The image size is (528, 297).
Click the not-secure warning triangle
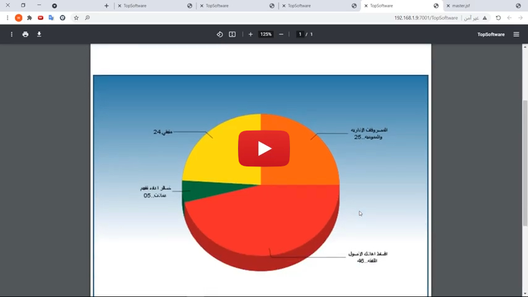[x=485, y=18]
